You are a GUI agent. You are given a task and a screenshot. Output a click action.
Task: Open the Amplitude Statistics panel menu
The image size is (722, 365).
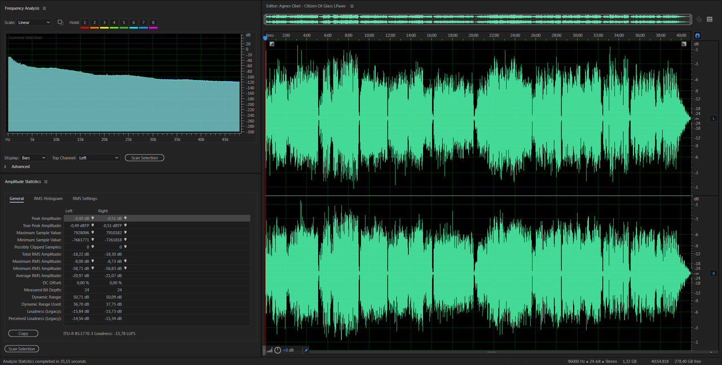46,182
